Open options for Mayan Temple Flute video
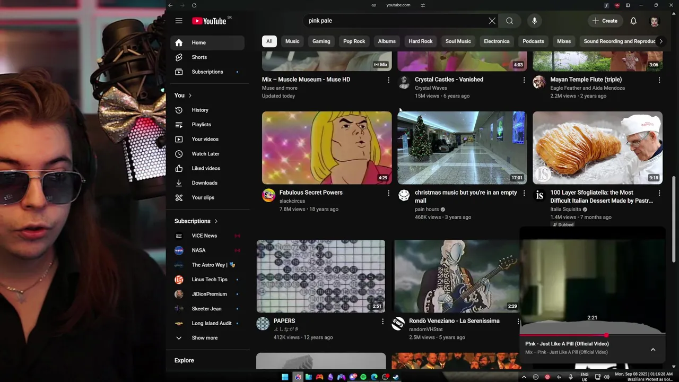The height and width of the screenshot is (382, 679). pyautogui.click(x=659, y=80)
